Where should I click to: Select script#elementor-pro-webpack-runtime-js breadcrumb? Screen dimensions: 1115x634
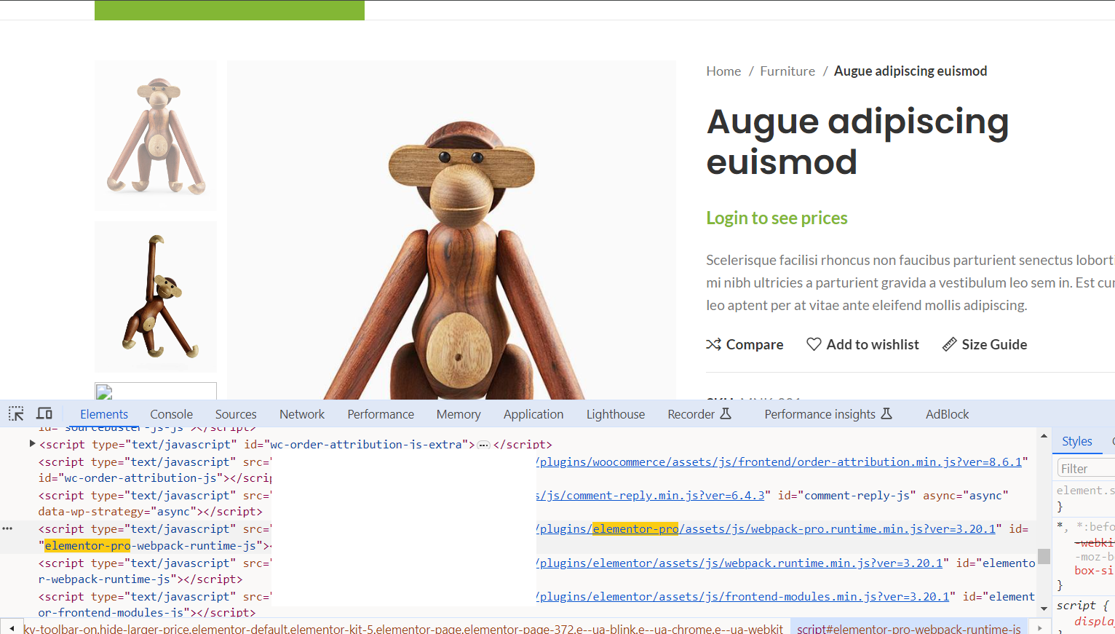tap(909, 628)
